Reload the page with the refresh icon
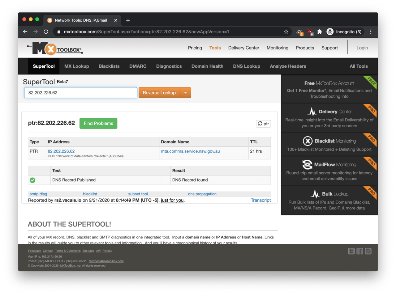Screen dimensions: 396x295 [x=46, y=32]
